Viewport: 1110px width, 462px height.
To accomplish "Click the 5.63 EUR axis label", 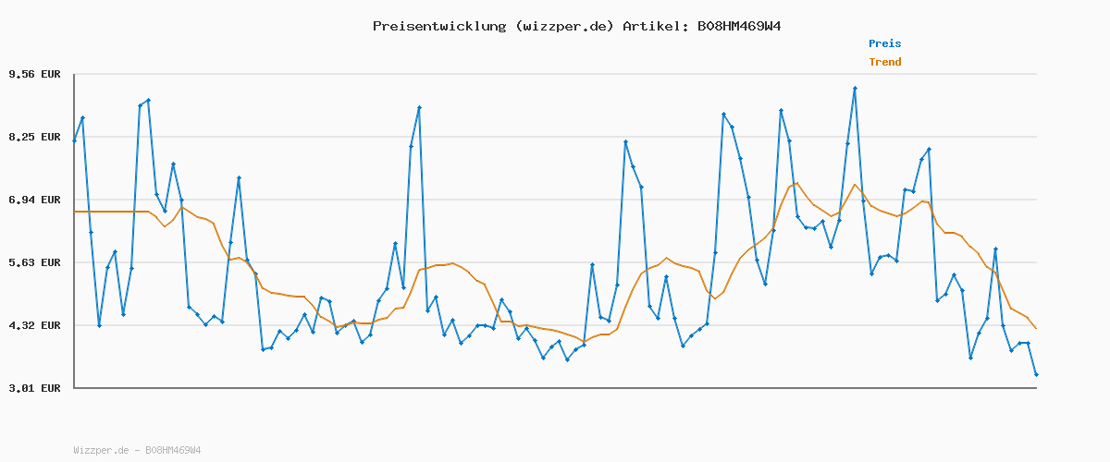I will click(x=34, y=262).
